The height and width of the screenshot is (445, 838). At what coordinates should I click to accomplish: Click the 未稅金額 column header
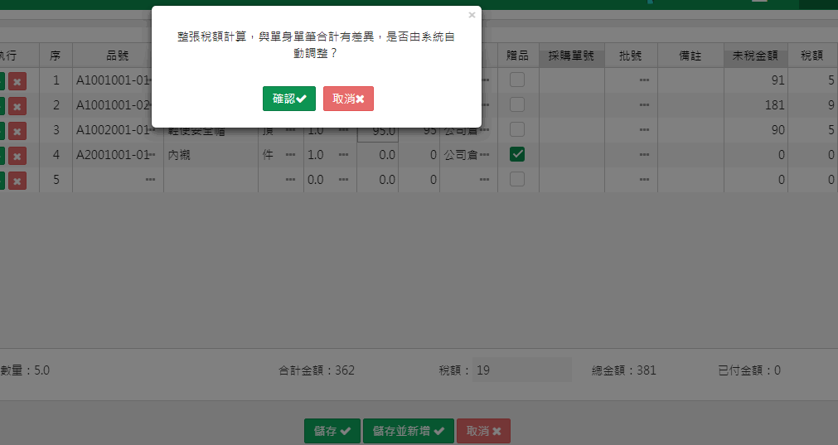pos(754,56)
